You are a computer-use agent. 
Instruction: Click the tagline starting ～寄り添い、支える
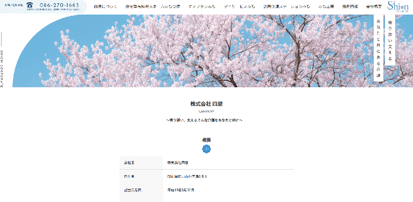pyautogui.click(x=205, y=120)
